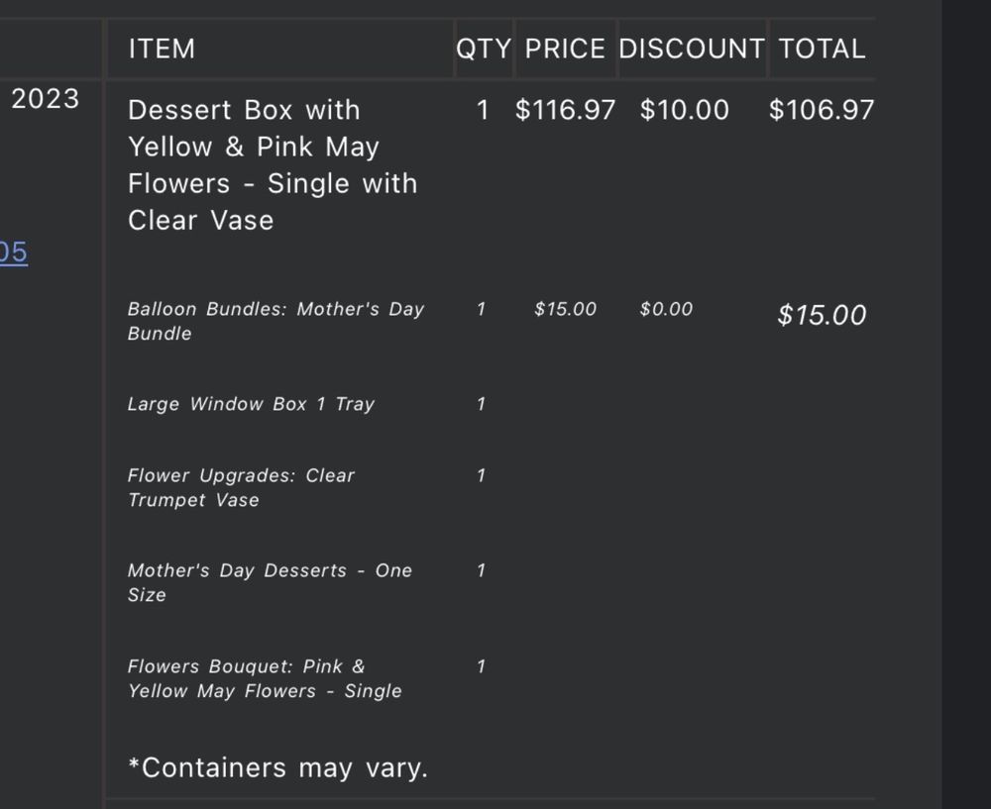
Task: Click the PRICE column header
Action: tap(565, 49)
